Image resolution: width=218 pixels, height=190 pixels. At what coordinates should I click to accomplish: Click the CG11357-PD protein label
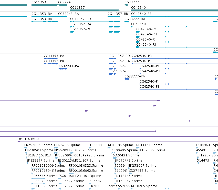(x=120, y=56)
